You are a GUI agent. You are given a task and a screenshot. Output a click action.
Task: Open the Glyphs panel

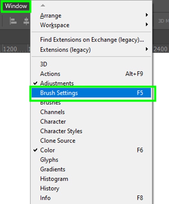(x=91, y=160)
